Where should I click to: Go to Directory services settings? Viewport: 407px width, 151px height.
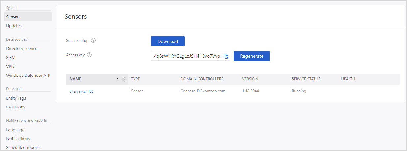pyautogui.click(x=22, y=48)
